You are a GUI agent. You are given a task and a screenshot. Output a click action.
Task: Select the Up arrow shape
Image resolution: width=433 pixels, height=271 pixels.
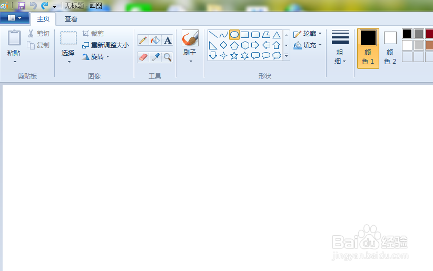coord(277,45)
